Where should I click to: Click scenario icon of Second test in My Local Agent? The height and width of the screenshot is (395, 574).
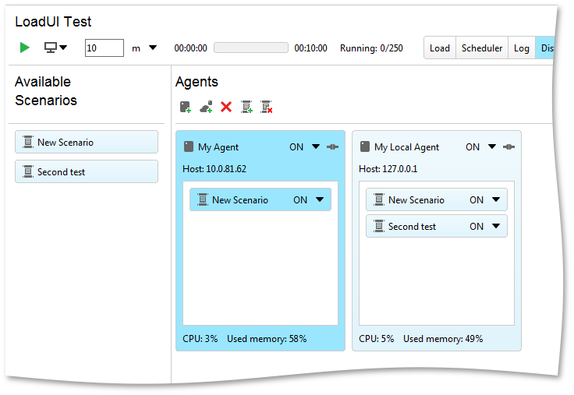point(379,226)
